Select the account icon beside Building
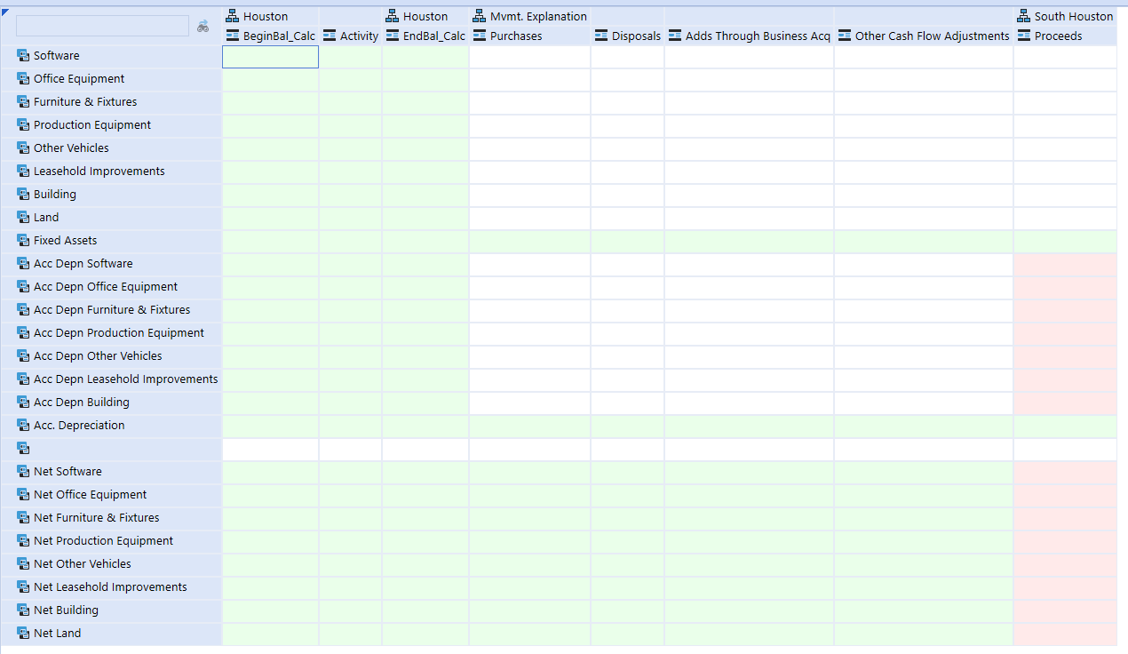 pyautogui.click(x=23, y=195)
